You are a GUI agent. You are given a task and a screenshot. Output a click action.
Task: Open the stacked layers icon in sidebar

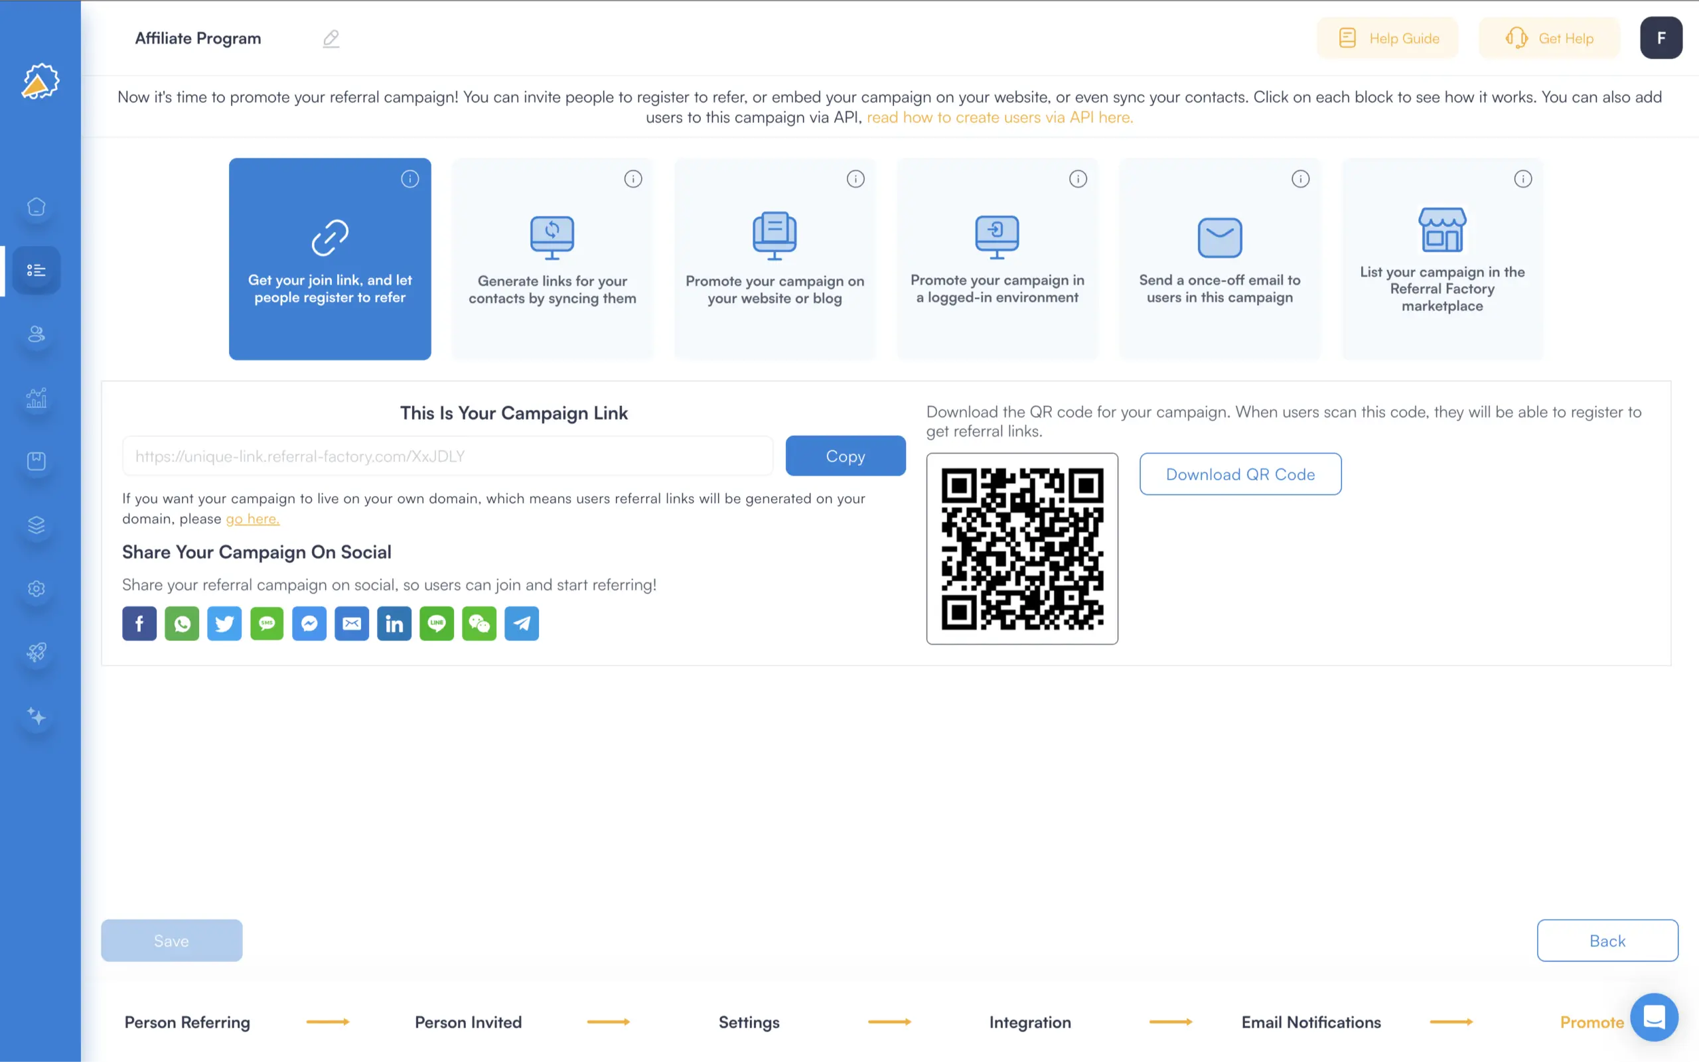tap(37, 525)
